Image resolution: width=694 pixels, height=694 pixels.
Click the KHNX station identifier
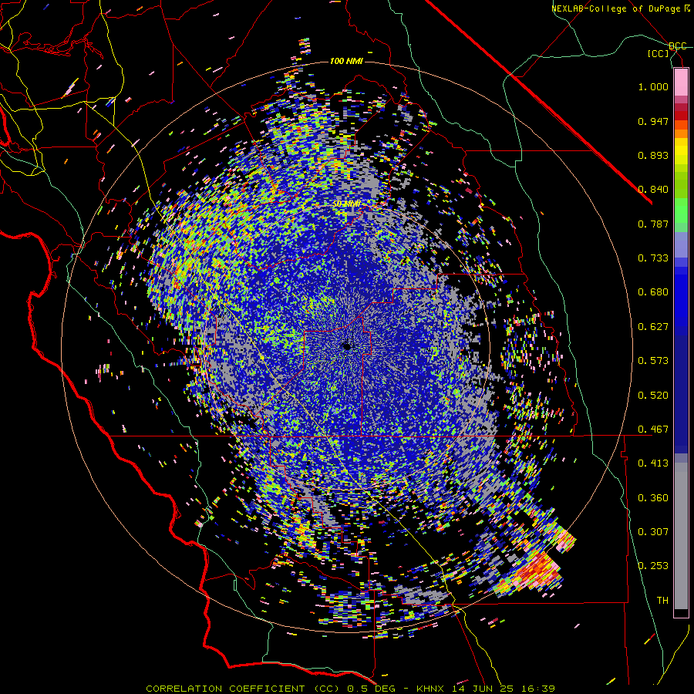(430, 689)
